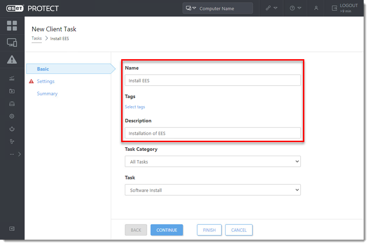Image resolution: width=369 pixels, height=245 pixels.
Task: Open the search type dropdown beside Computer Name
Action: 191,8
